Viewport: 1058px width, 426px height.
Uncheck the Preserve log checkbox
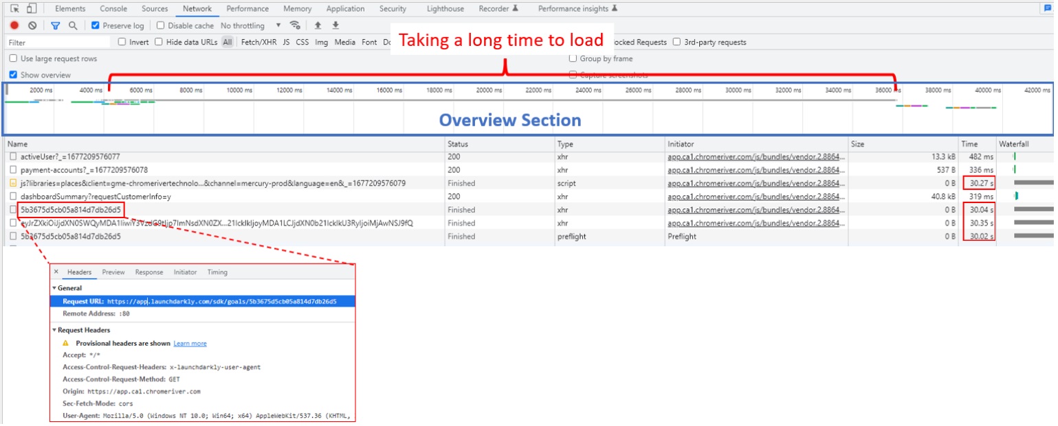(x=94, y=25)
